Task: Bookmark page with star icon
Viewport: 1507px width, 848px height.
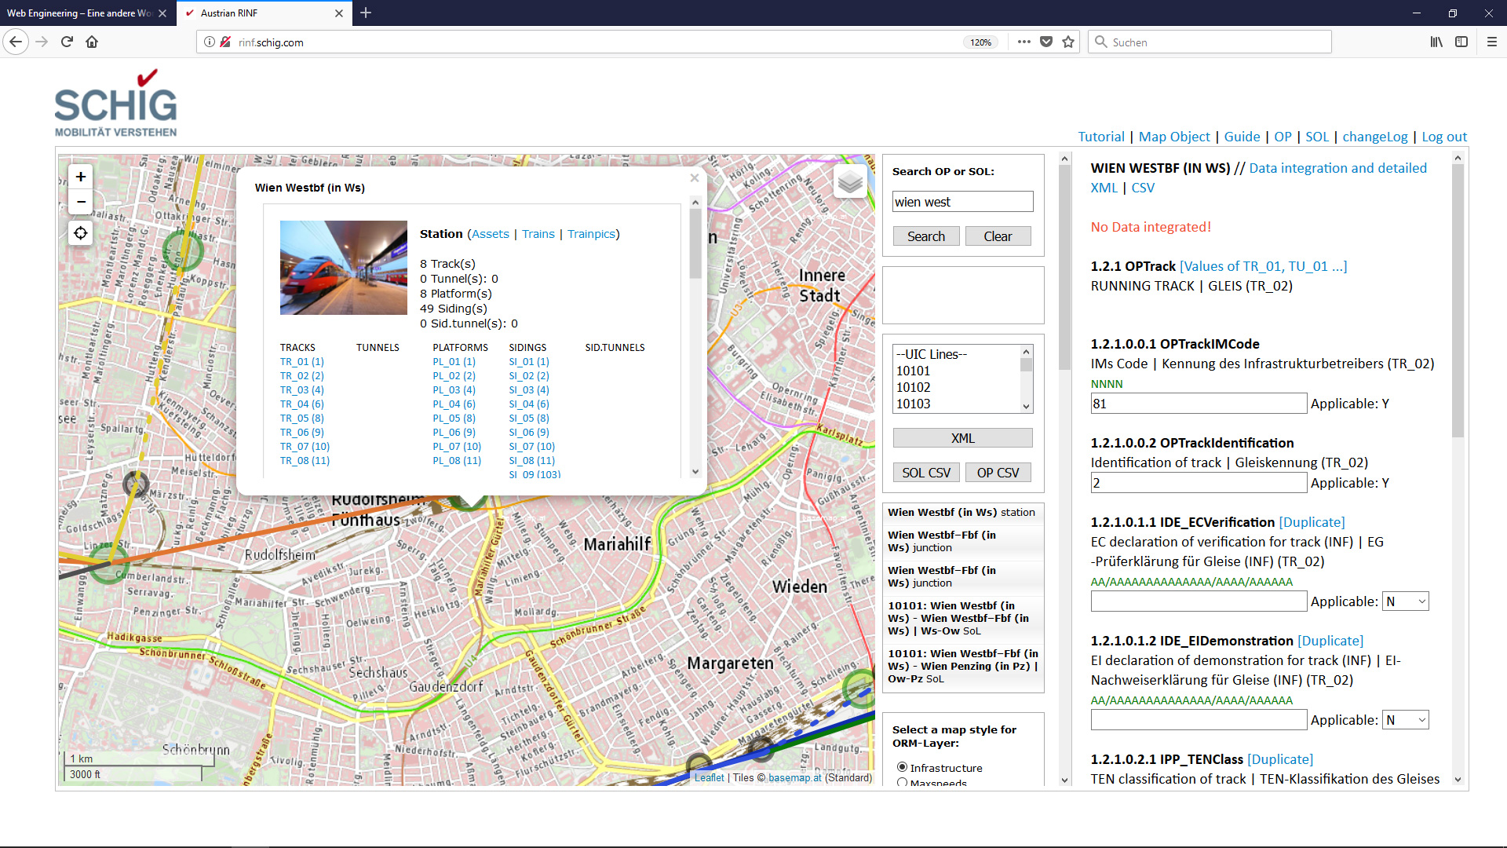Action: [x=1068, y=42]
